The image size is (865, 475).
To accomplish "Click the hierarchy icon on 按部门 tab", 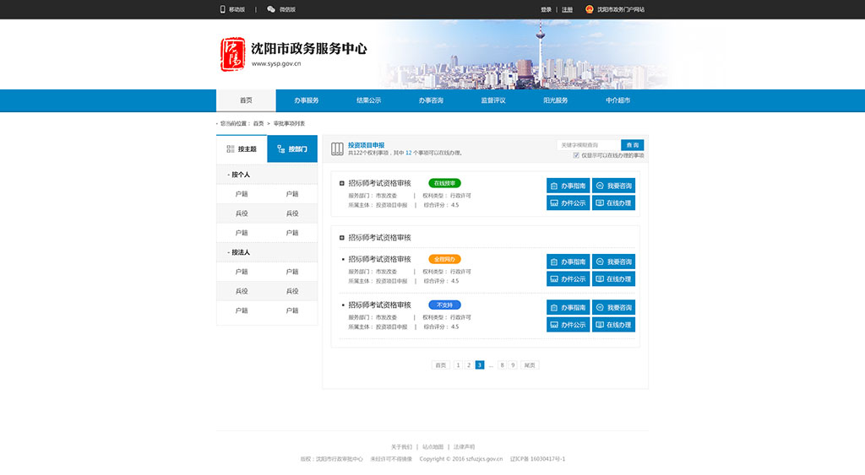I will coord(280,148).
